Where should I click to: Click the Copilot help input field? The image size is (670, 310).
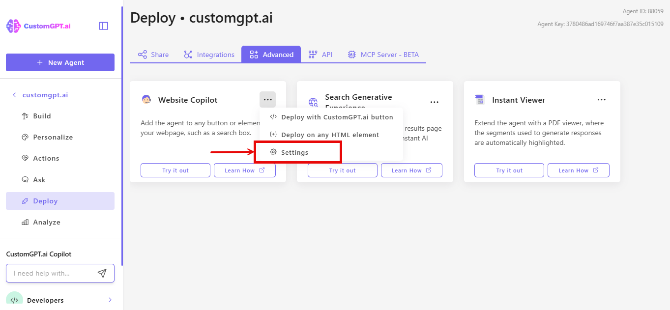click(x=54, y=273)
